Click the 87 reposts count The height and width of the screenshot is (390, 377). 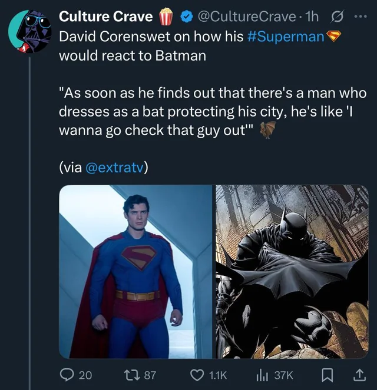(150, 375)
